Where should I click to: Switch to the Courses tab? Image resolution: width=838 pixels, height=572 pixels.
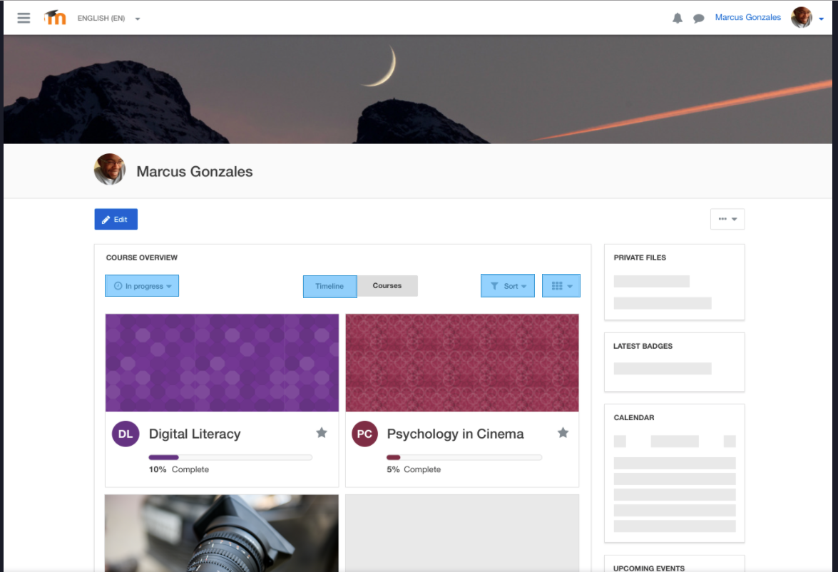387,285
